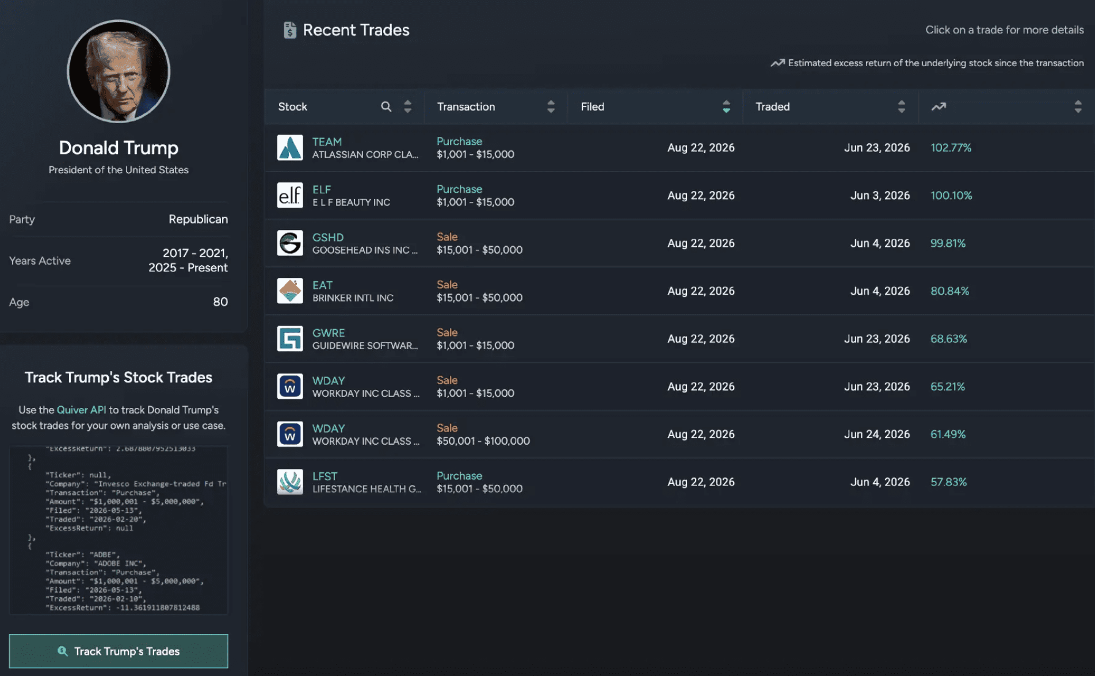Click the excess return trend icon header
This screenshot has width=1095, height=676.
click(938, 106)
